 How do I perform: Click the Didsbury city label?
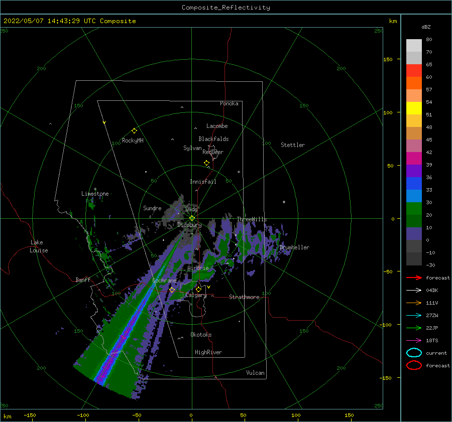189,225
